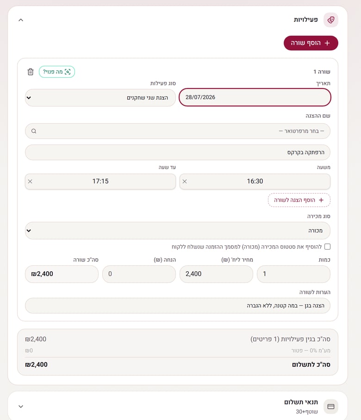Clear the 16:30 start time with X

[185, 182]
